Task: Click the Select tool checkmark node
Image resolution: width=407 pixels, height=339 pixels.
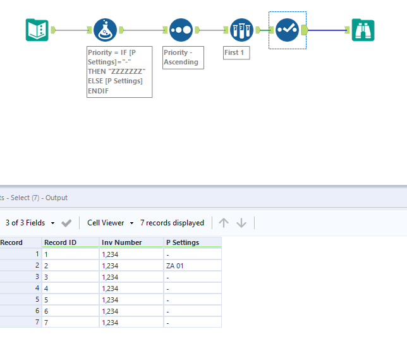Action: click(x=287, y=30)
